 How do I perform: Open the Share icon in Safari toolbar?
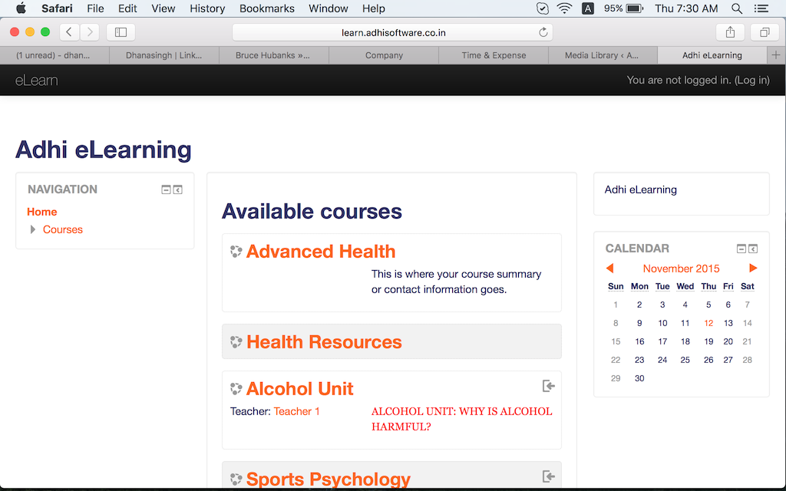pos(731,32)
